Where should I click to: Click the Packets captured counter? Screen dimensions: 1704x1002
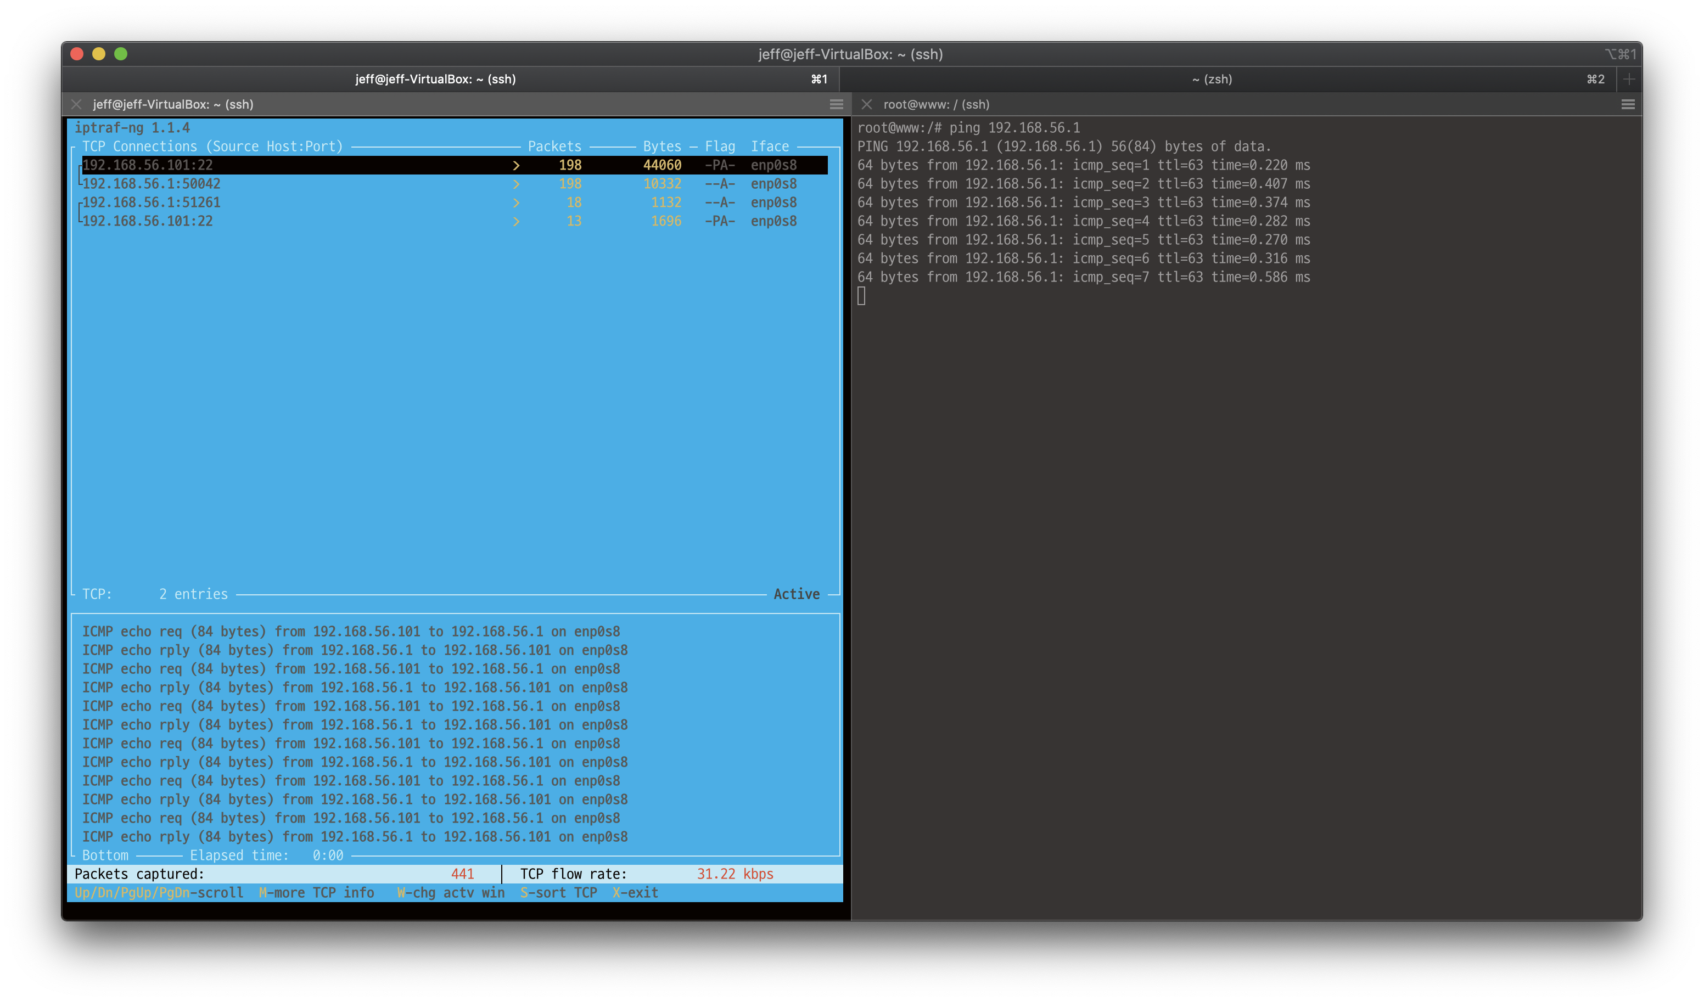[140, 874]
